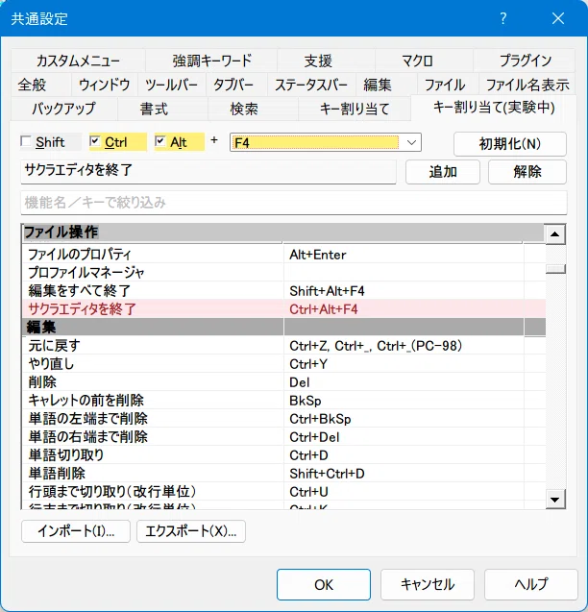The image size is (588, 612).
Task: Click the list scrollbar down arrow
Action: pyautogui.click(x=555, y=500)
